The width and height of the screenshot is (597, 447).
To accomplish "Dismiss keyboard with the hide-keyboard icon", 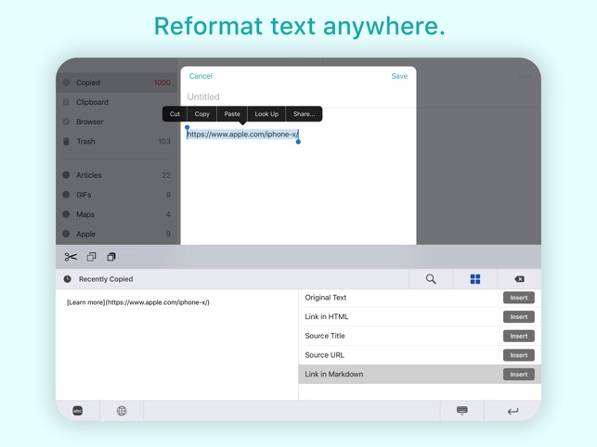I will (462, 411).
